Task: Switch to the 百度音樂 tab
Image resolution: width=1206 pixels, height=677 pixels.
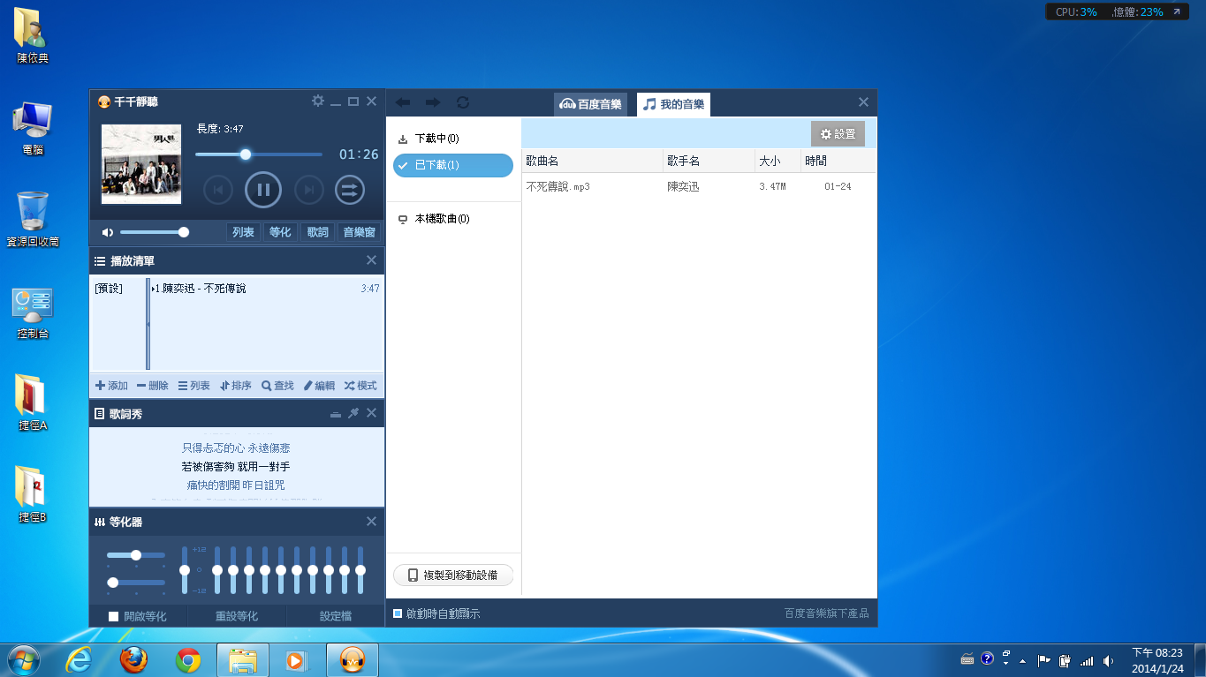Action: 592,104
